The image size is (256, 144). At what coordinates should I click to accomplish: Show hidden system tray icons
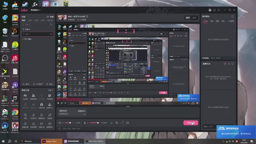pos(223,141)
